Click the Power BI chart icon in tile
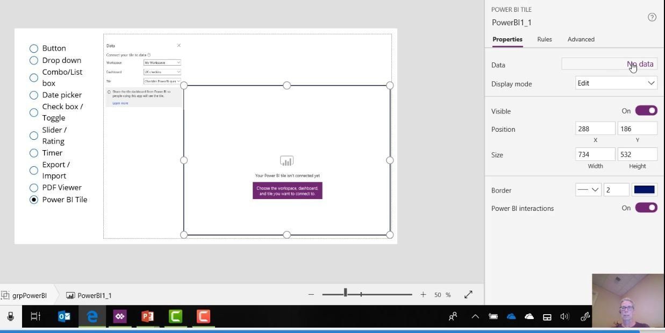665x333 pixels. 287,161
